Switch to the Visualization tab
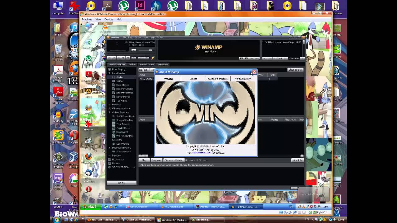Viewport: 397px width, 223px height. pos(147,64)
